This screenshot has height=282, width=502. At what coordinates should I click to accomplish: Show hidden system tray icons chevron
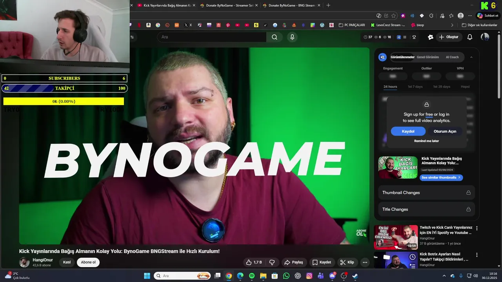[x=444, y=276]
